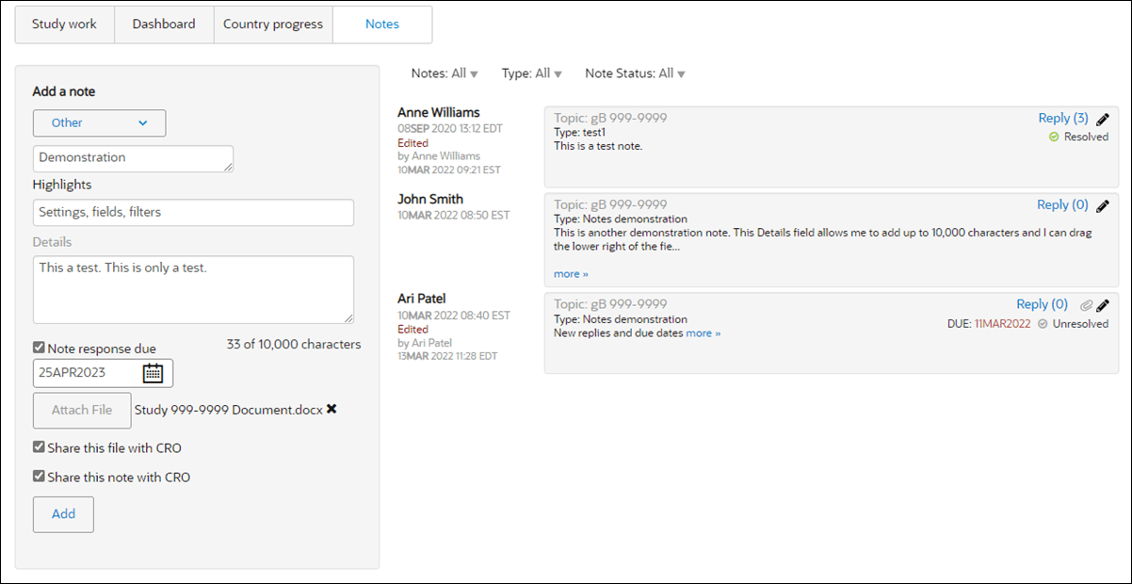Uncheck Note response due checkbox

(39, 348)
